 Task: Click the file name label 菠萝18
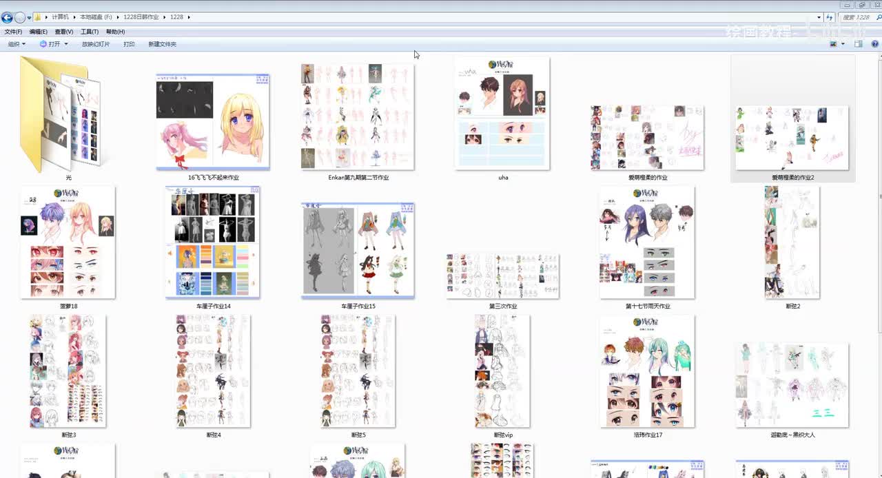[x=68, y=306]
